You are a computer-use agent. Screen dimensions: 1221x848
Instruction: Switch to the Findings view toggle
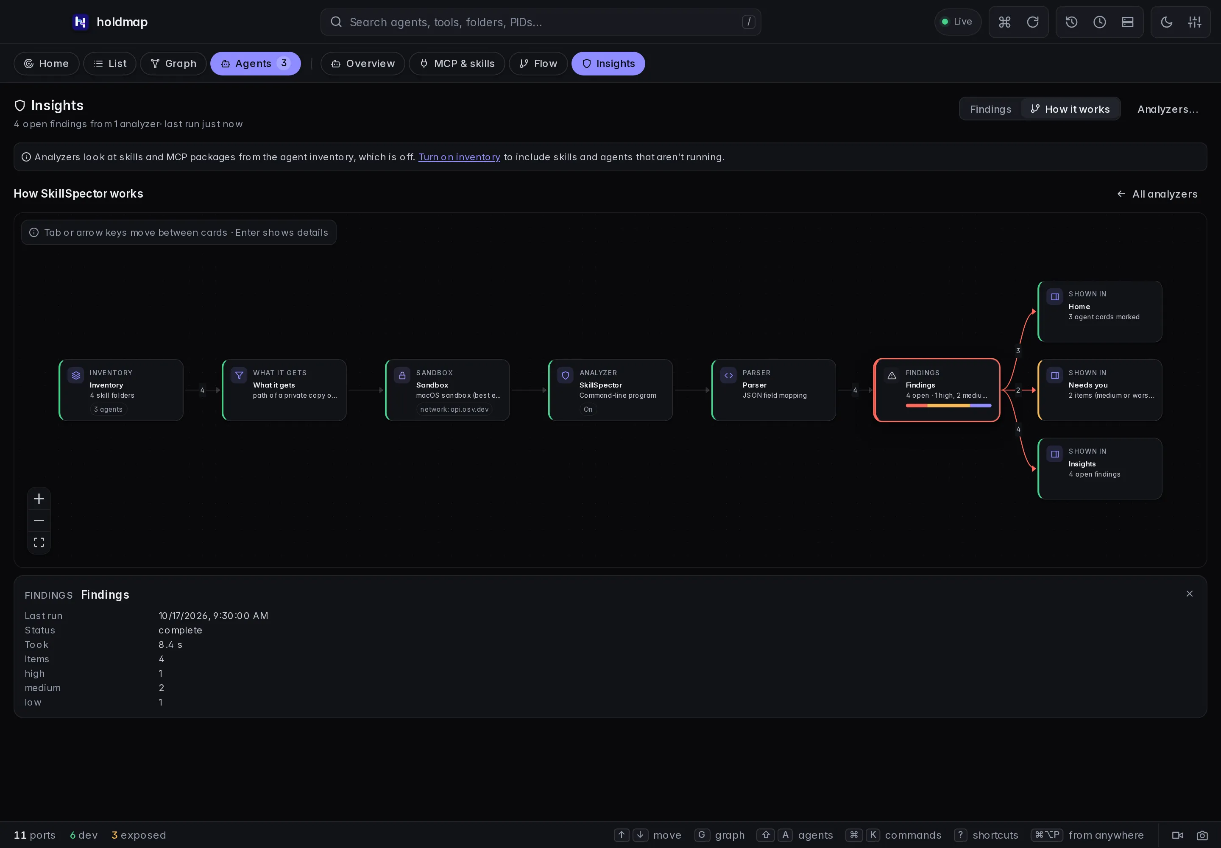[990, 109]
